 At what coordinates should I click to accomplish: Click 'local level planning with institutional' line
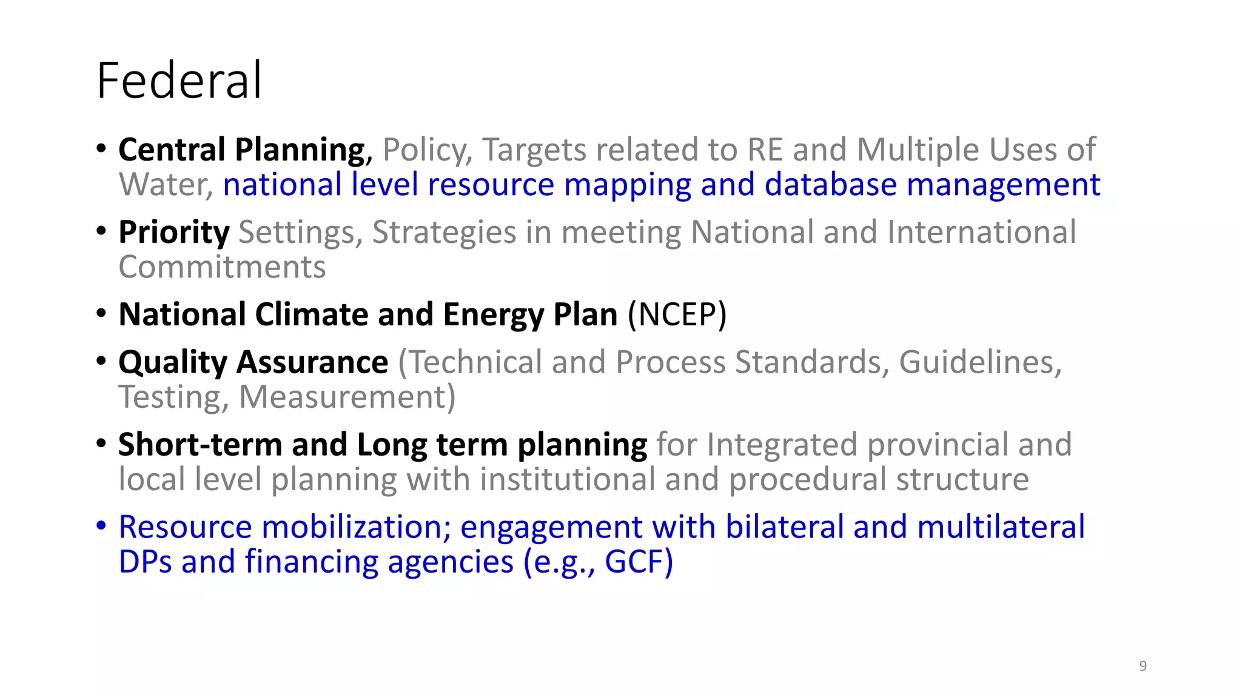pos(387,479)
